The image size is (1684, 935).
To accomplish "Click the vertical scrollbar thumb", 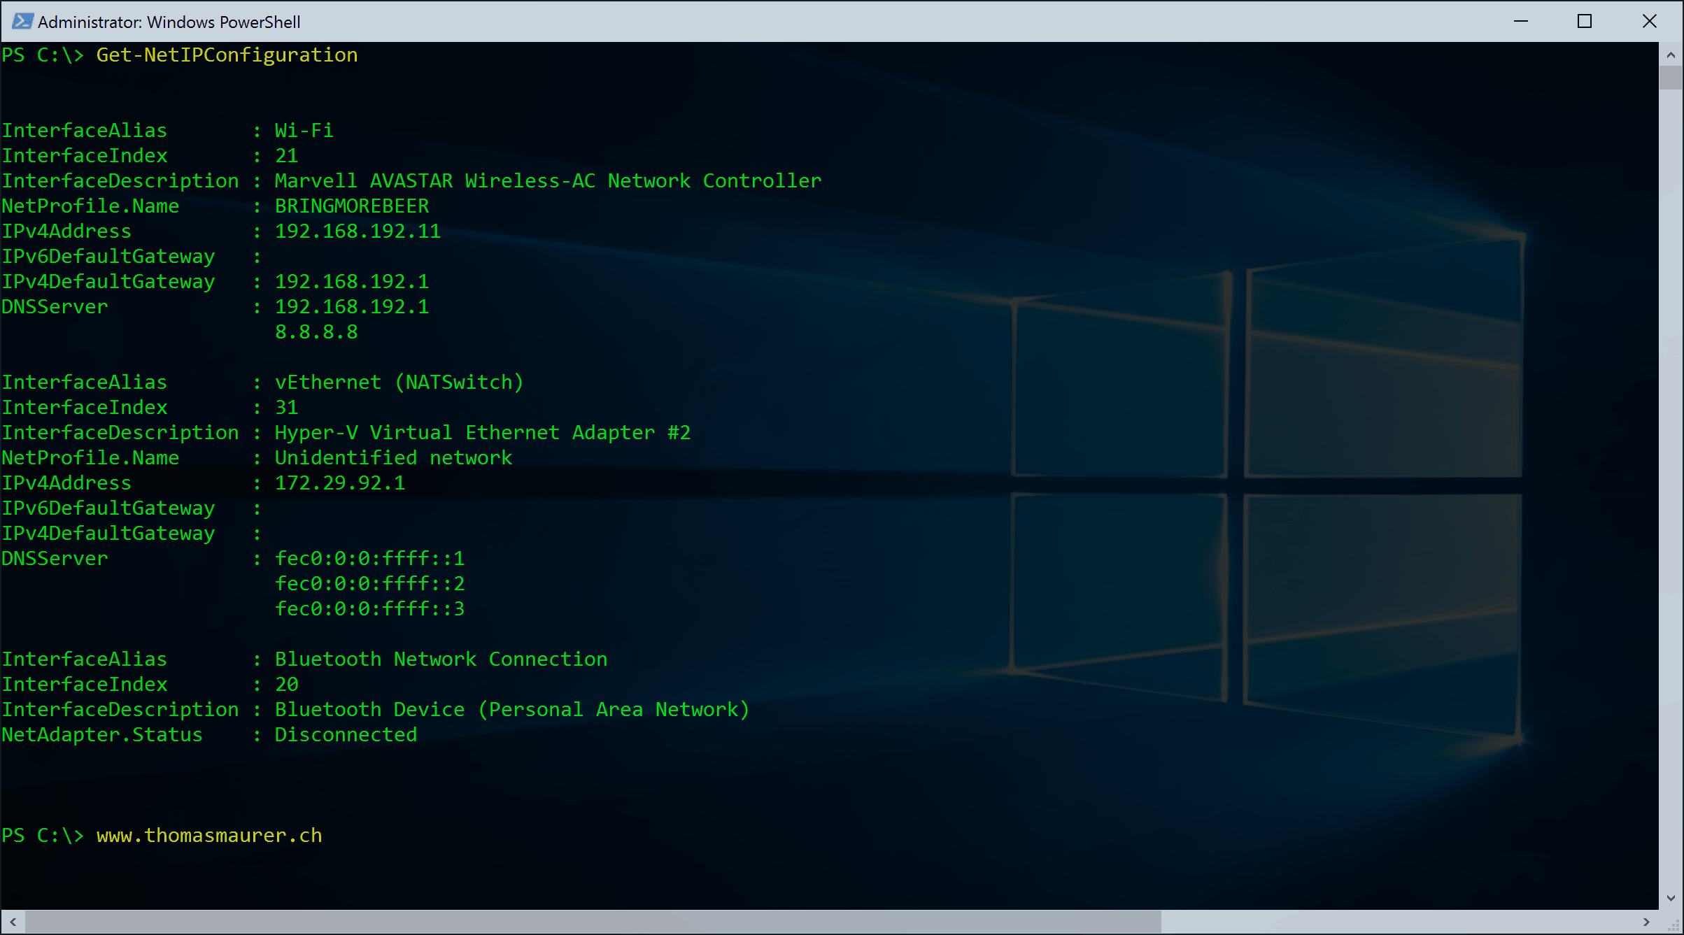I will (x=1671, y=78).
